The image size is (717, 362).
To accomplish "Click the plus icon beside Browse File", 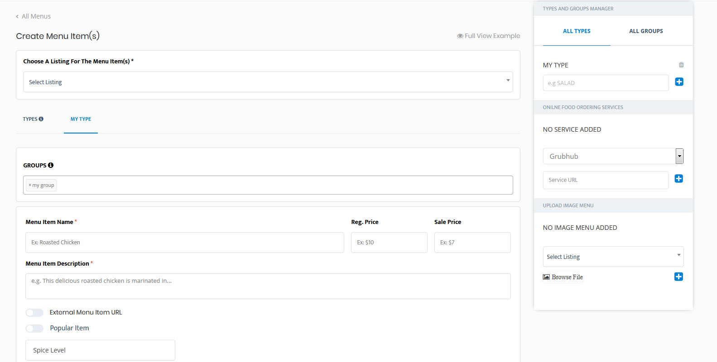I will (x=679, y=277).
